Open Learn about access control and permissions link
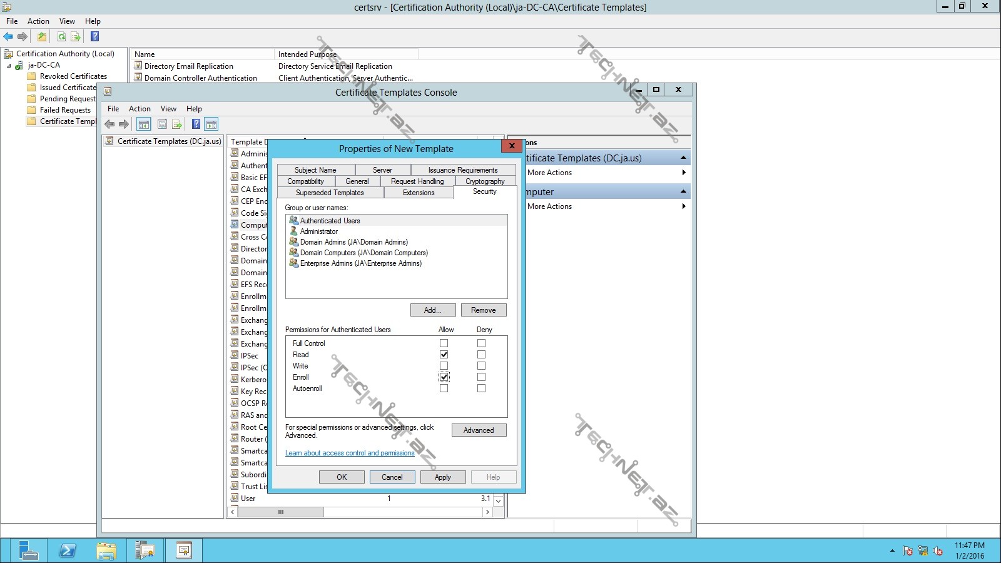The height and width of the screenshot is (563, 1001). (350, 453)
